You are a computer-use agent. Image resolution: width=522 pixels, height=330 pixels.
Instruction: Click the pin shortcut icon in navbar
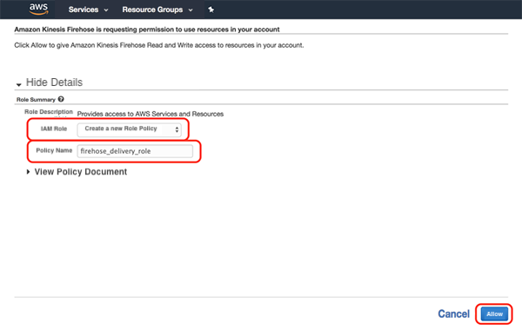[x=211, y=10]
